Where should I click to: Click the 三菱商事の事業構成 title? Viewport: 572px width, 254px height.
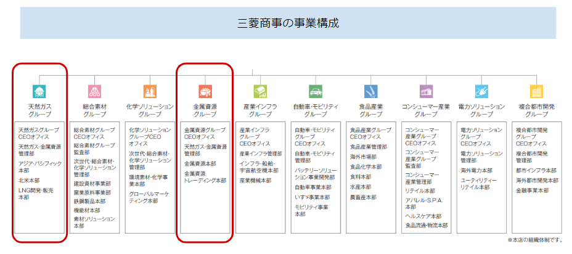288,23
